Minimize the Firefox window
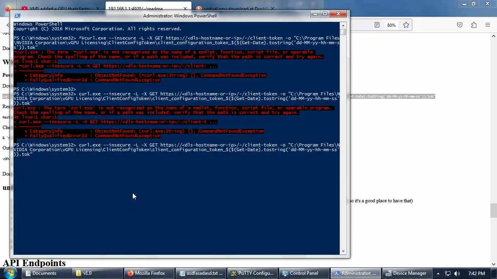 [x=464, y=4]
